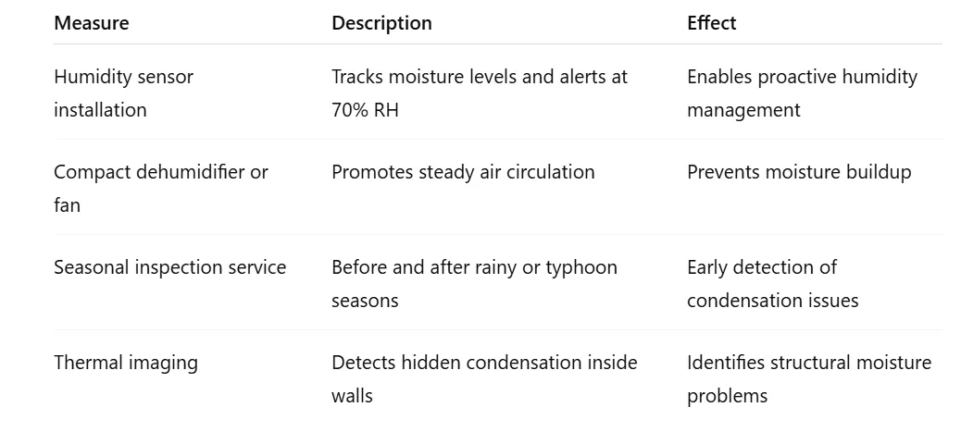Click the word 'management' in Effect column
The height and width of the screenshot is (432, 961).
coord(743,110)
